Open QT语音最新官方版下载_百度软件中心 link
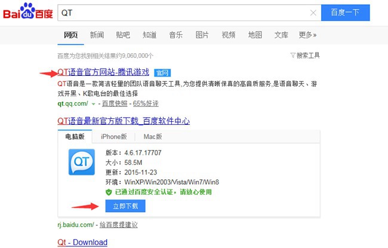The height and width of the screenshot is (248, 388). tap(124, 121)
